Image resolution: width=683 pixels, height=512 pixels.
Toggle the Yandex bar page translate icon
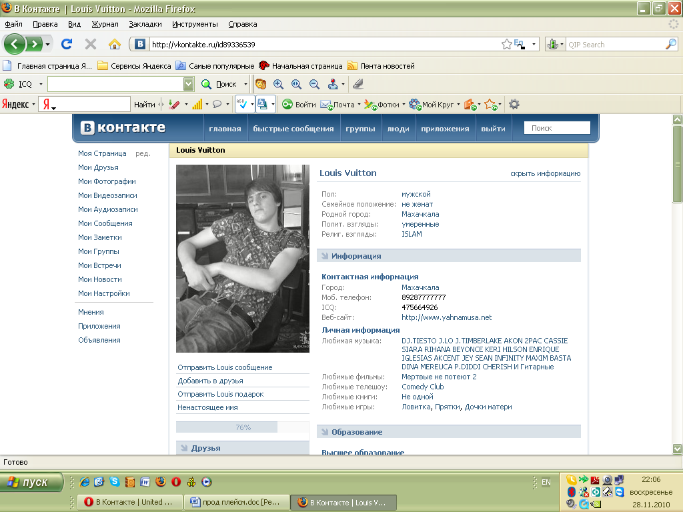263,104
